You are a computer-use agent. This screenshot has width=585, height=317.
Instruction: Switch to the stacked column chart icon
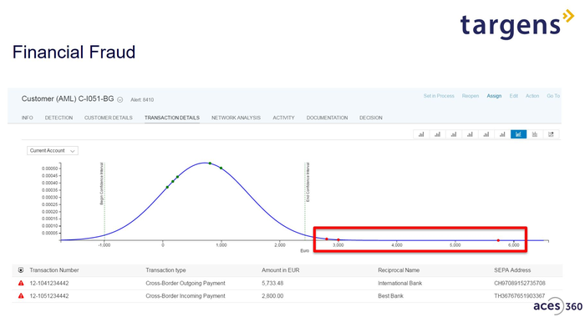[535, 134]
